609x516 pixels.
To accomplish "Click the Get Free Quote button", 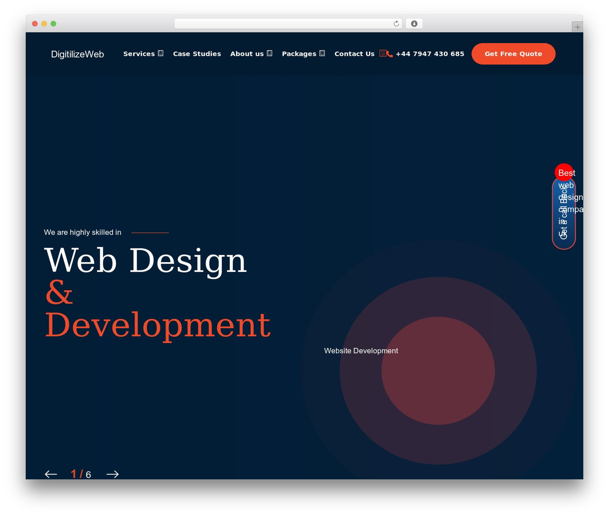I will (x=513, y=54).
